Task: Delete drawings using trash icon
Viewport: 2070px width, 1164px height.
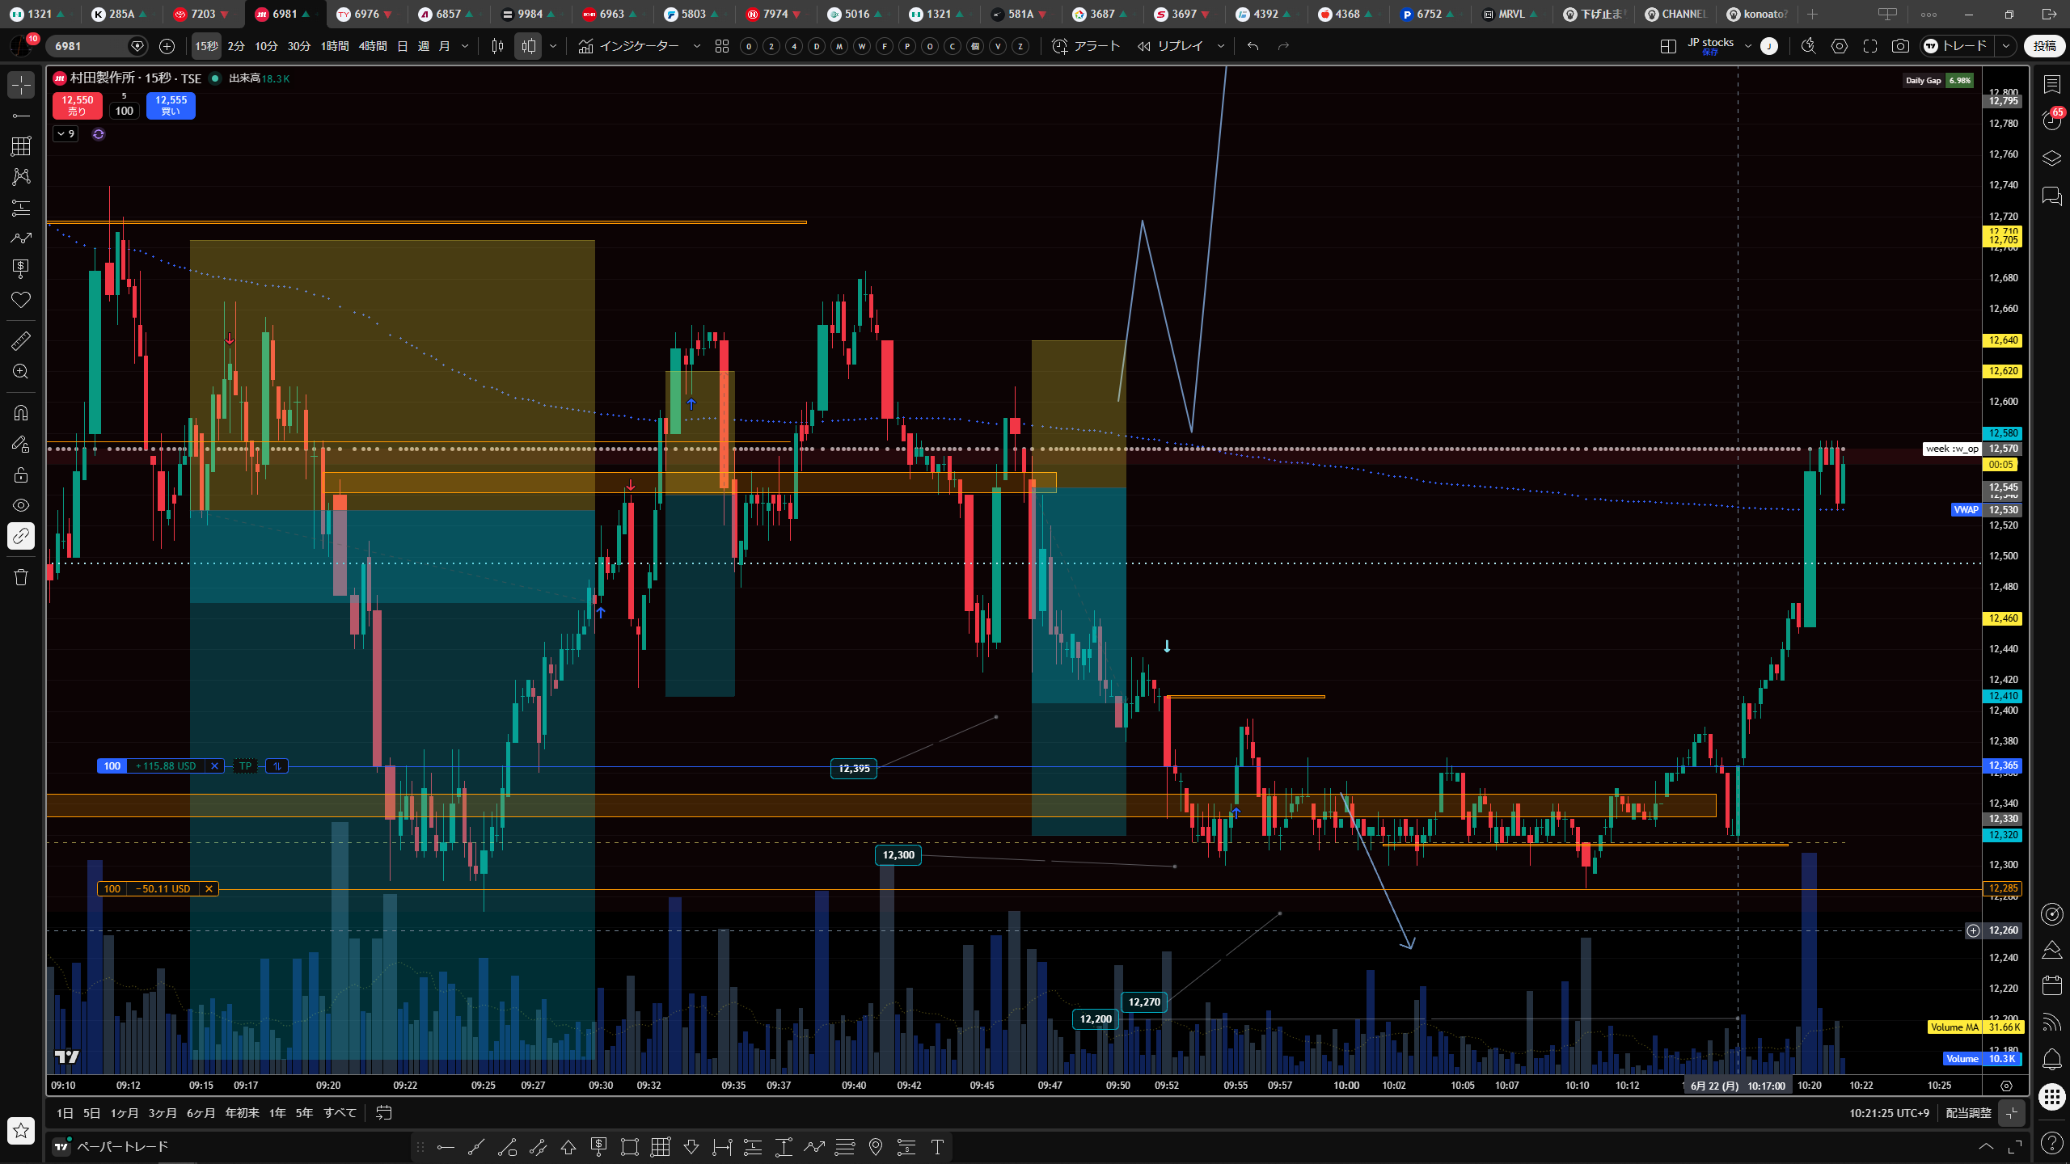Action: click(x=21, y=576)
